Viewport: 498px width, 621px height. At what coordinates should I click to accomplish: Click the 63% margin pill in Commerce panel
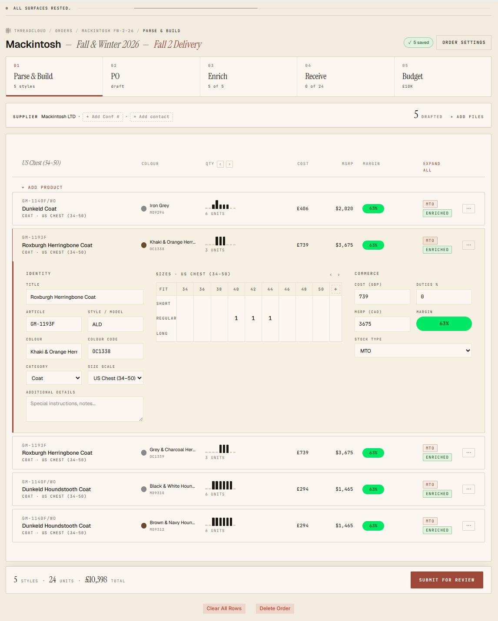pyautogui.click(x=444, y=324)
